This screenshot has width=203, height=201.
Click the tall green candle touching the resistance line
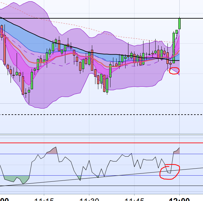(x=179, y=24)
